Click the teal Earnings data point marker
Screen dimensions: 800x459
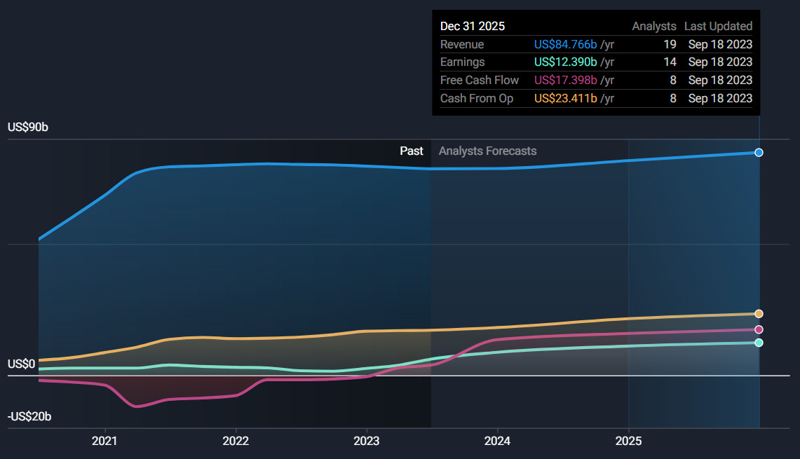[759, 343]
